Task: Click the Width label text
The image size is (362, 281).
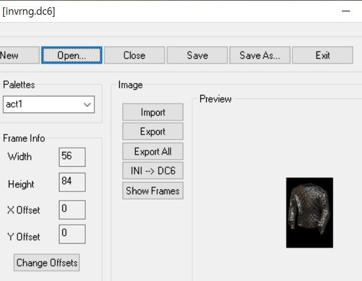Action: pyautogui.click(x=19, y=157)
